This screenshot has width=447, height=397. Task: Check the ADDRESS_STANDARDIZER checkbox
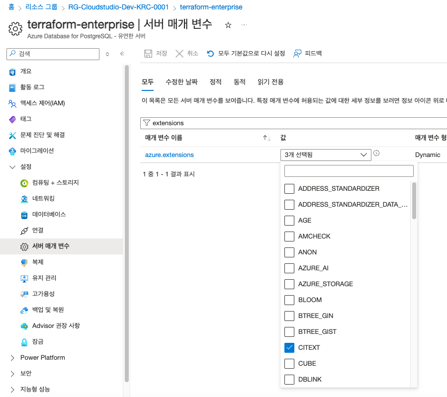click(x=289, y=188)
